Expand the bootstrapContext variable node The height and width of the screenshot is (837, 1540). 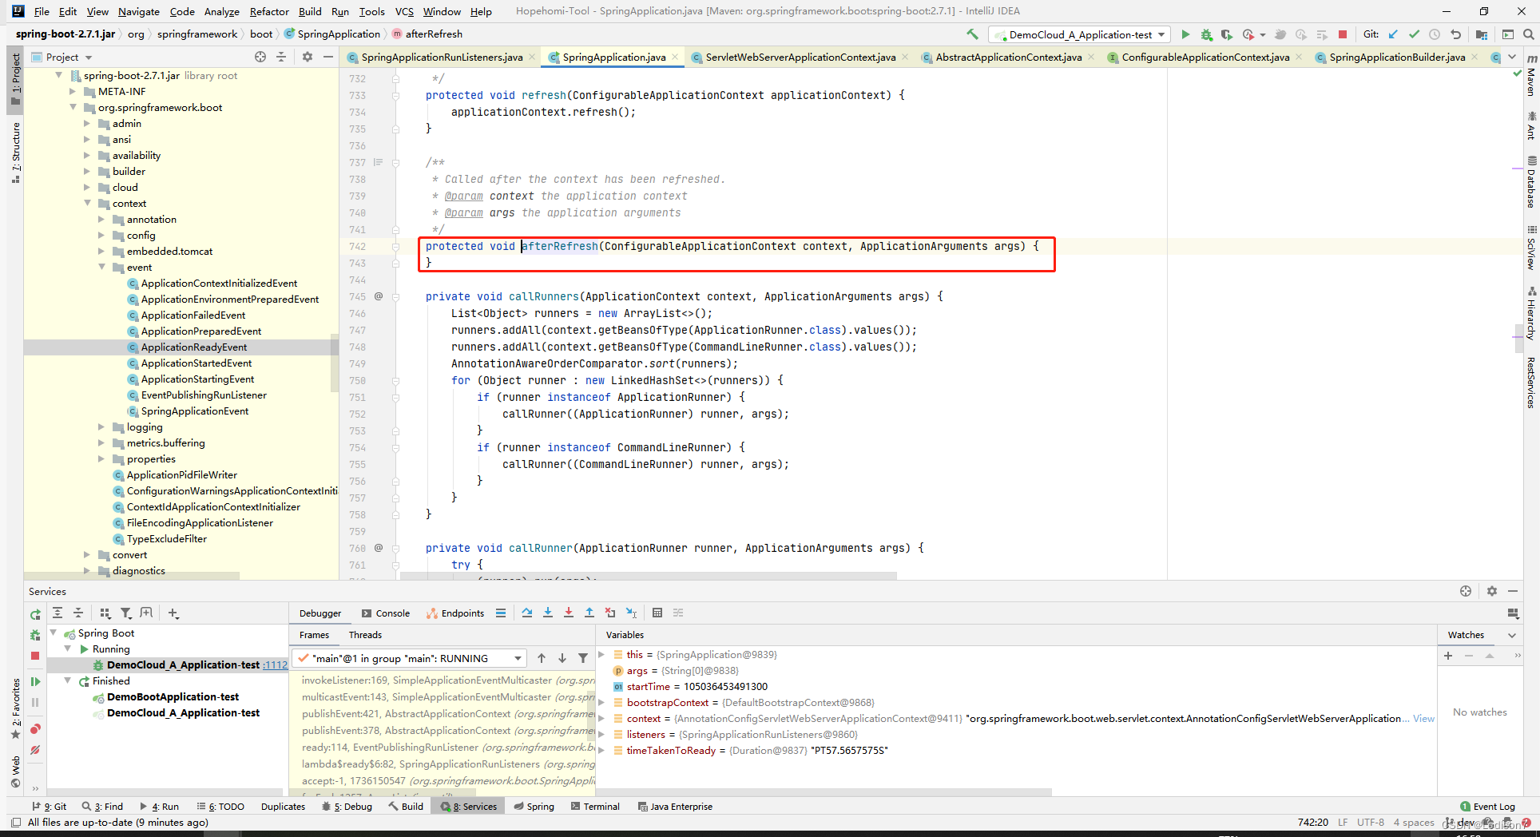pyautogui.click(x=602, y=702)
